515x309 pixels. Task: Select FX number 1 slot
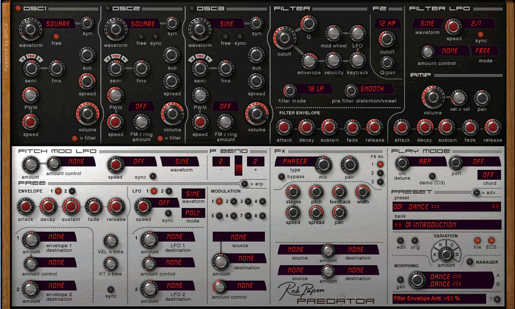point(380,164)
